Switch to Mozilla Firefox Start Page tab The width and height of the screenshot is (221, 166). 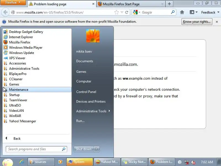tap(131, 4)
